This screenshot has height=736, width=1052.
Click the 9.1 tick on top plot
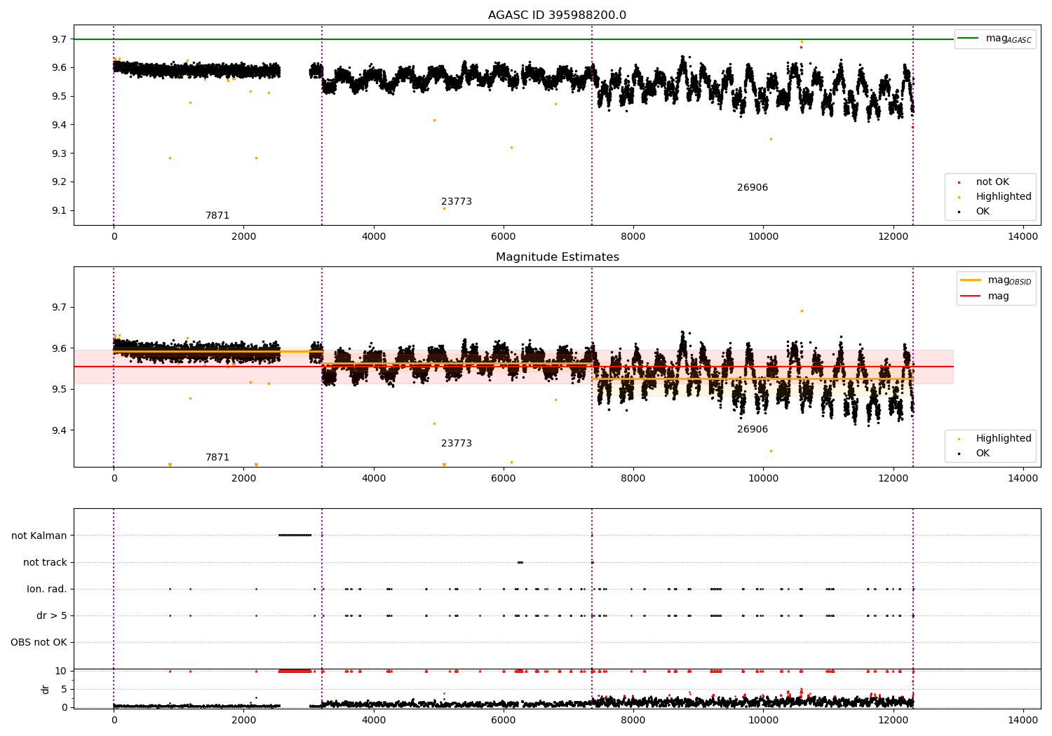click(59, 210)
